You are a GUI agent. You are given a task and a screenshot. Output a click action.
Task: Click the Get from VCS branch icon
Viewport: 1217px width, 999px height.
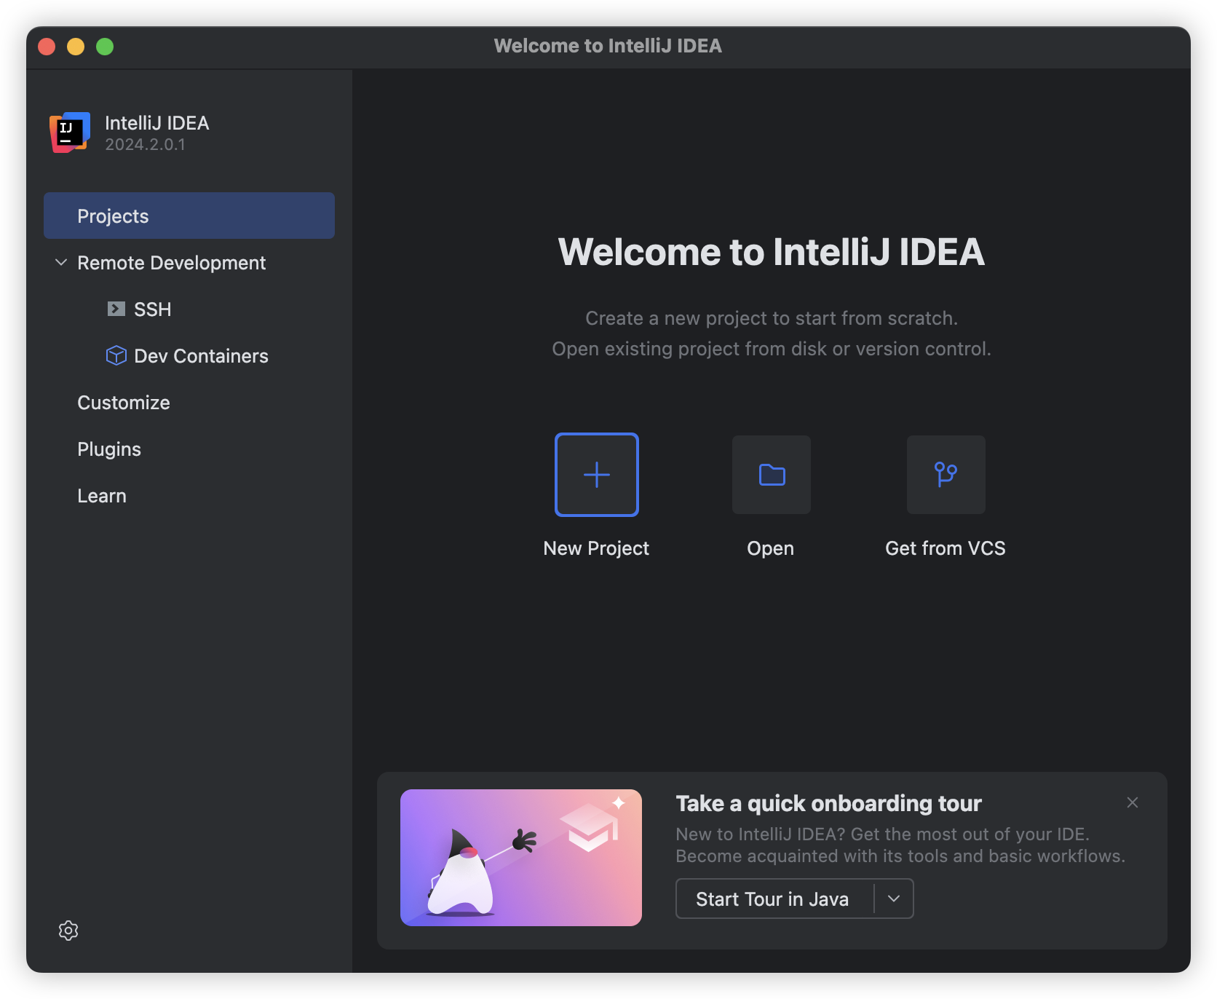click(946, 475)
